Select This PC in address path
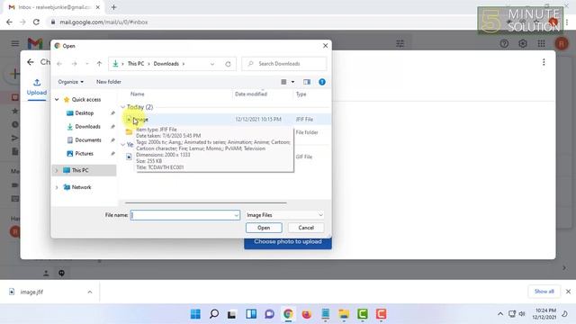 tap(136, 64)
